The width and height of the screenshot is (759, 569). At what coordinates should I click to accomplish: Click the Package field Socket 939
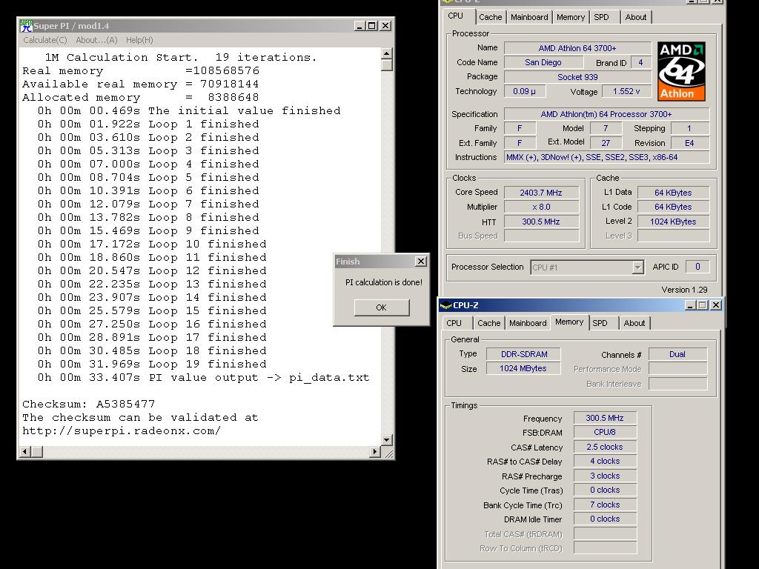pos(577,77)
